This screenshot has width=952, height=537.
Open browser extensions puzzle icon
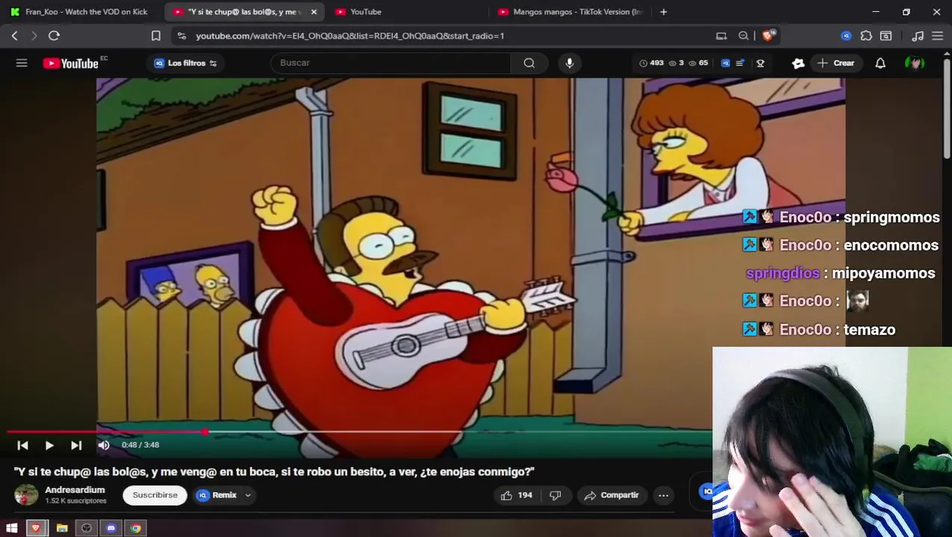pyautogui.click(x=866, y=36)
